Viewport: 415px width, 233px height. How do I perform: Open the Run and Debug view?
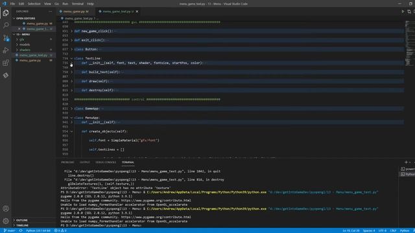coord(6,50)
